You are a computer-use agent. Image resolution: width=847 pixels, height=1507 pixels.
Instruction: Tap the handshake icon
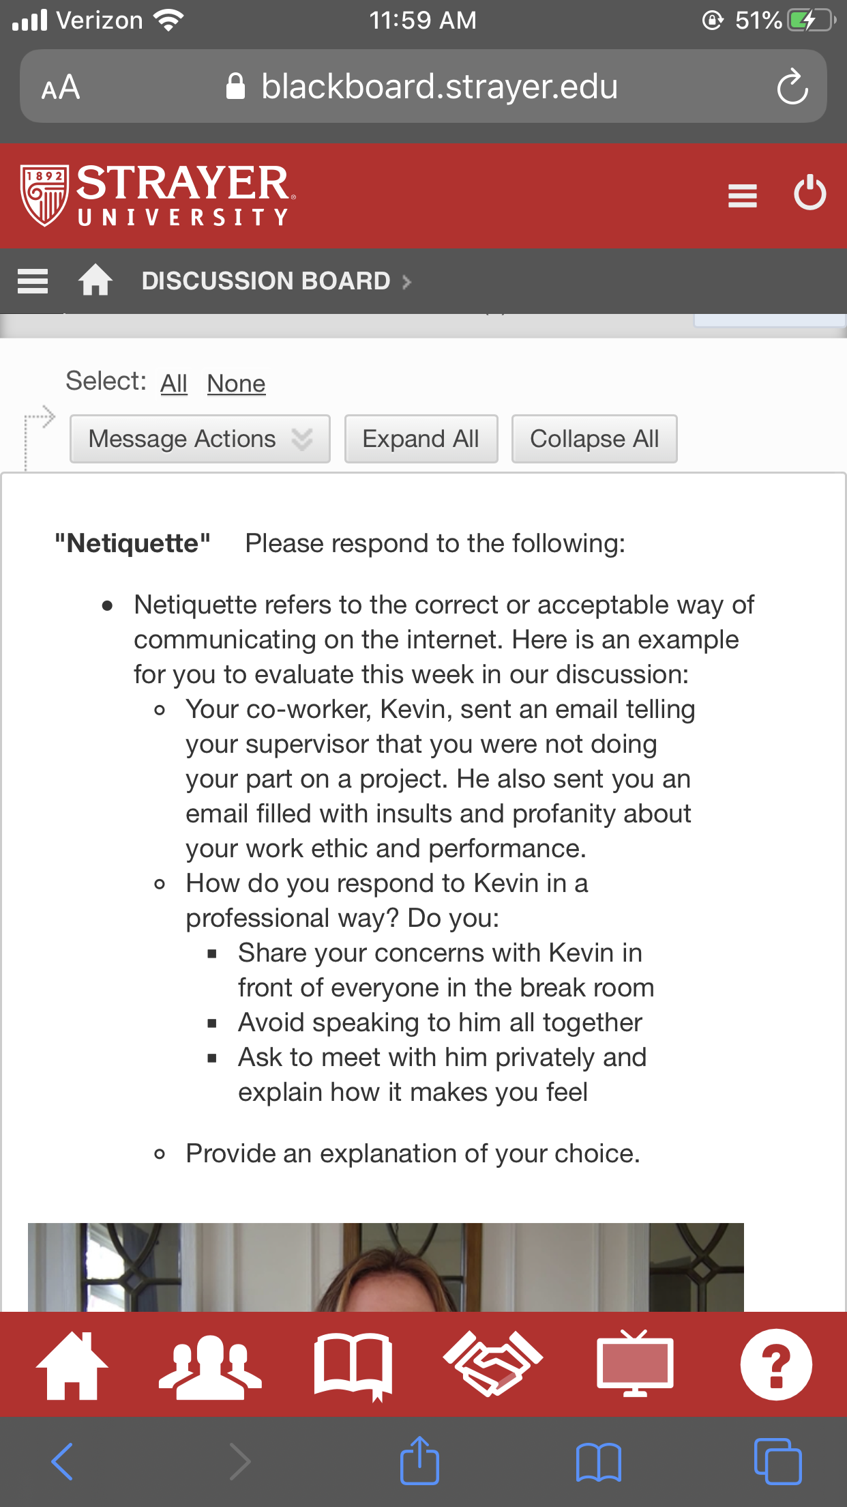click(493, 1364)
